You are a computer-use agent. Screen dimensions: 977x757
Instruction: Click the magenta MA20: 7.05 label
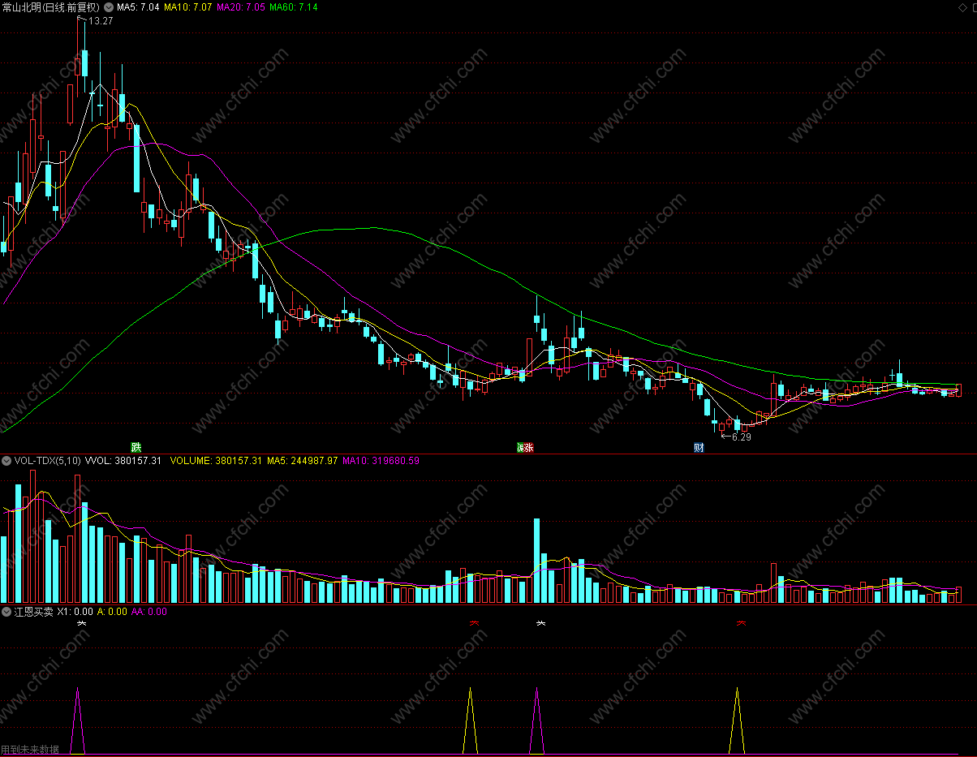[242, 6]
